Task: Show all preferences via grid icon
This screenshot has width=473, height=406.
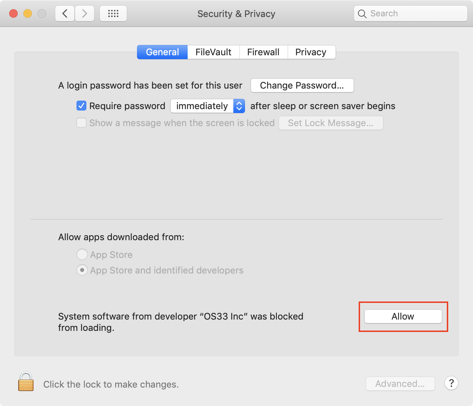Action: click(x=113, y=14)
